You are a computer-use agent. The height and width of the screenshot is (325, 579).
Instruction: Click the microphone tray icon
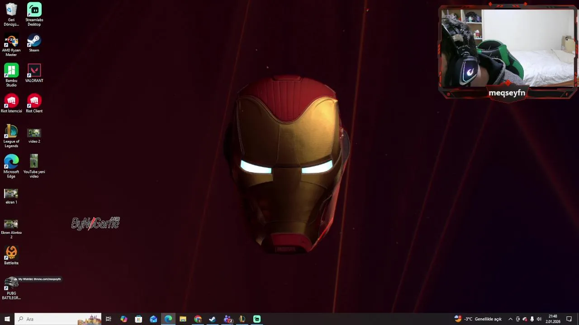coord(532,319)
